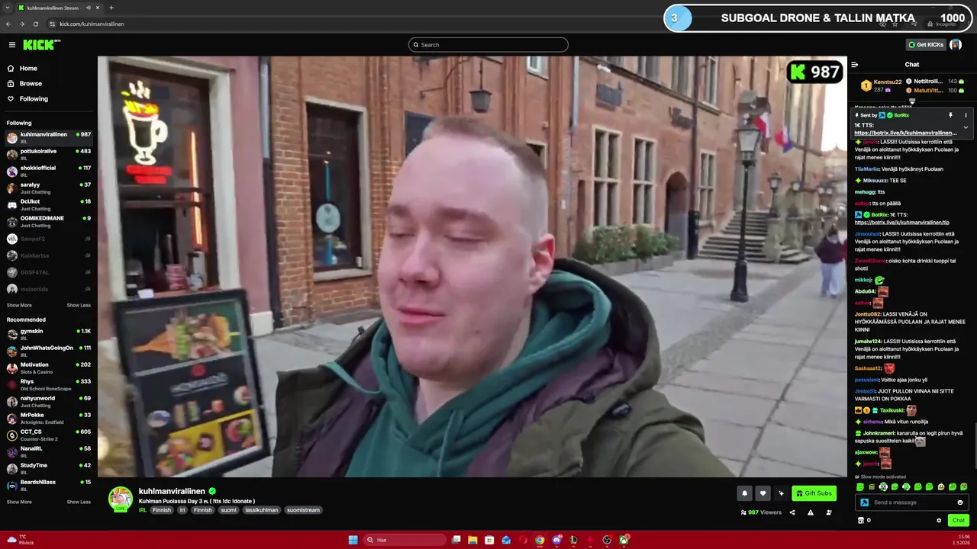This screenshot has height=549, width=977.
Task: Click the taskbar Hae search box
Action: (405, 540)
